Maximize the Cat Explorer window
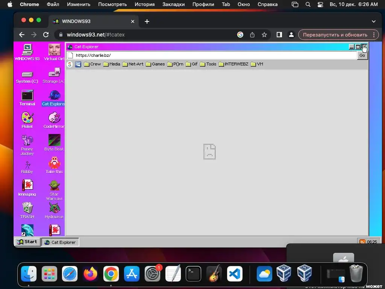 (x=358, y=47)
